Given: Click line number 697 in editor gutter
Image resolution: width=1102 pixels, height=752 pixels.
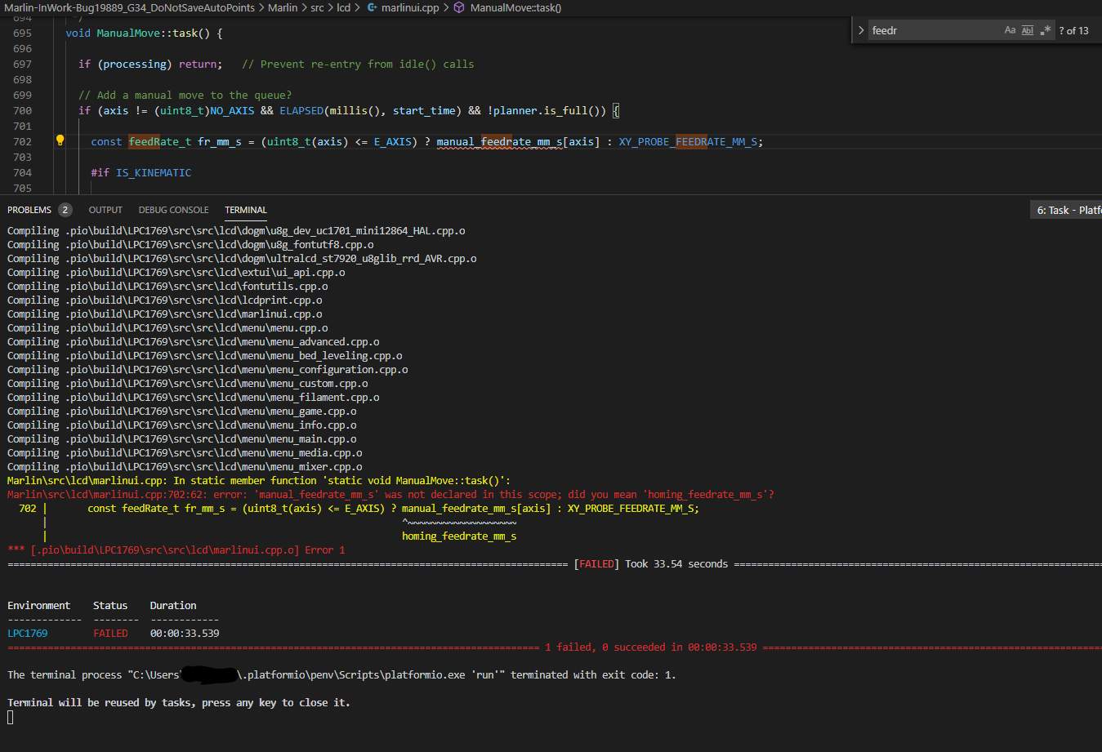Looking at the screenshot, I should click(x=23, y=64).
